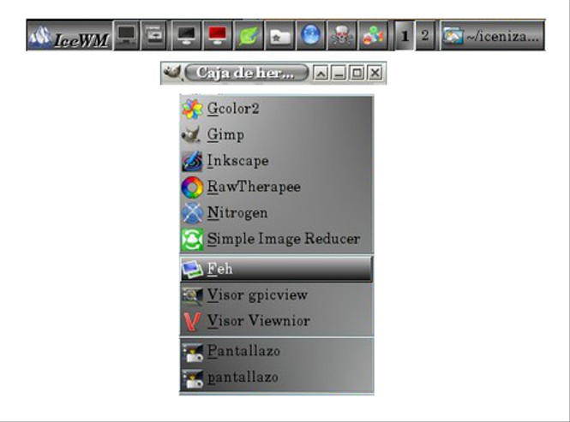Click the skull and crossbones icon
The image size is (570, 422).
342,36
